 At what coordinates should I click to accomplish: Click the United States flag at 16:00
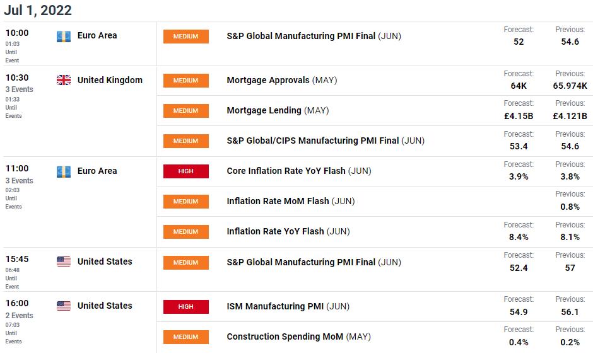click(x=64, y=306)
